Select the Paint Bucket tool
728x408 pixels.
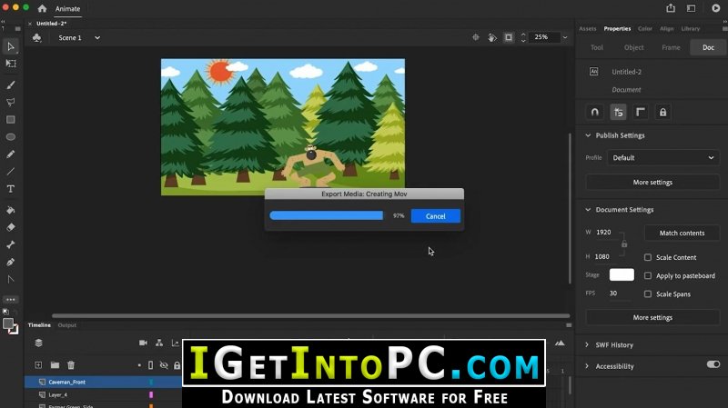click(x=11, y=210)
